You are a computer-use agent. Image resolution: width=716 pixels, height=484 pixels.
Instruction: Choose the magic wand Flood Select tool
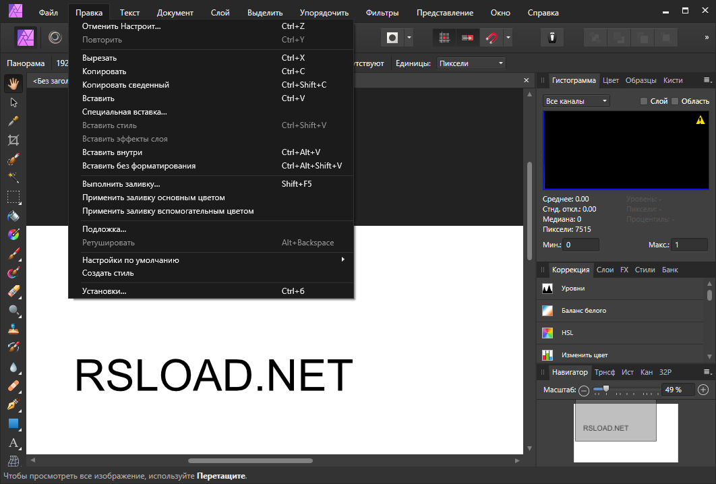(13, 177)
